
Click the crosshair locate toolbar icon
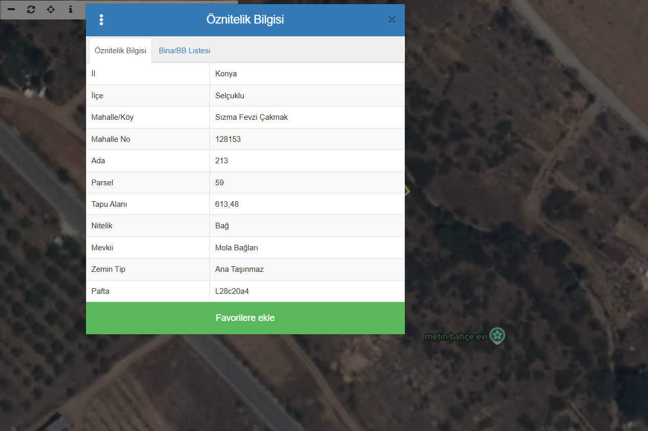coord(51,9)
